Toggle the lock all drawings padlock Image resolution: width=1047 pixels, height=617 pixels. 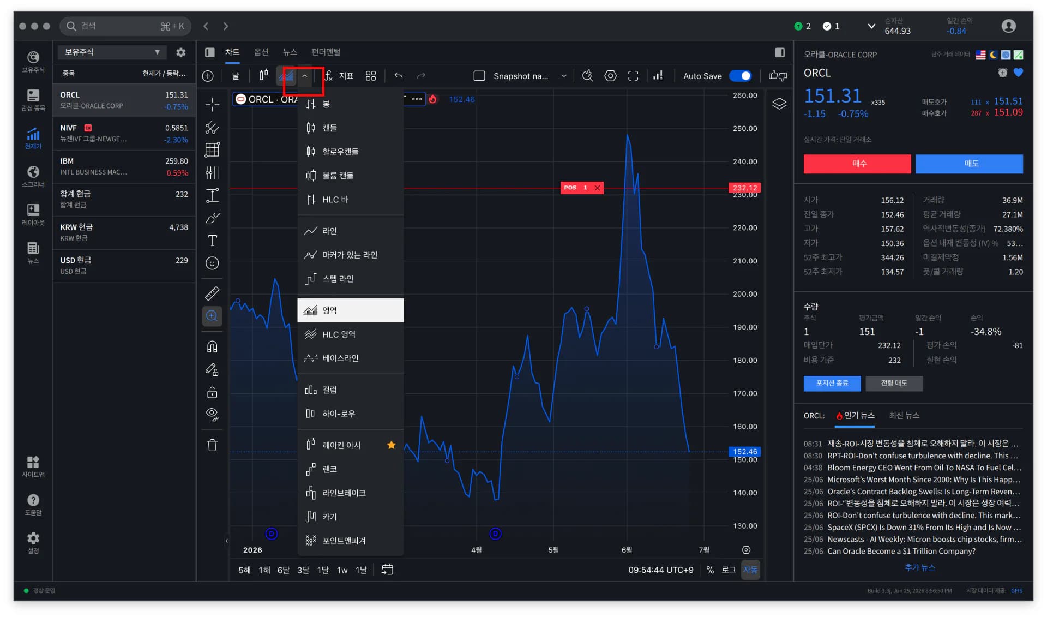(x=212, y=392)
